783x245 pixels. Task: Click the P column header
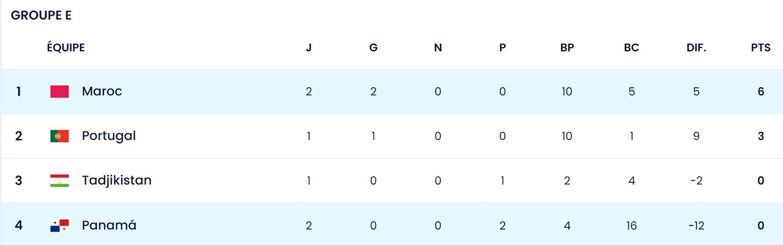coord(502,48)
